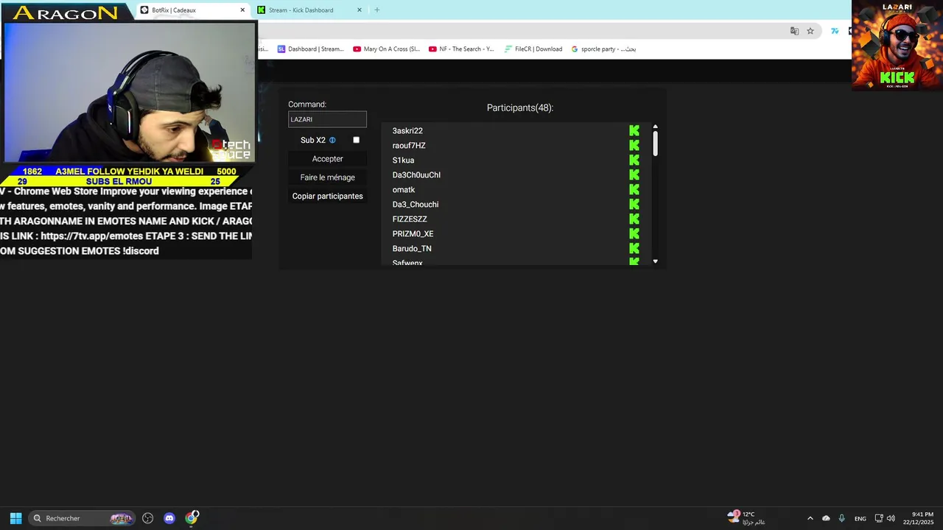Viewport: 943px width, 530px height.
Task: Click the Rechercher taskbar search box
Action: 82,518
